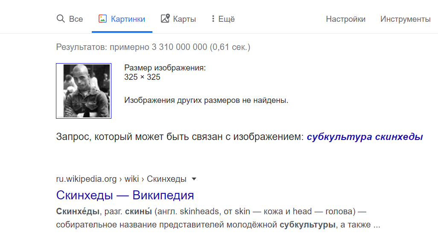438x242 pixels.
Task: Click the ru.wikipedia.org › wiki › Скинхеды breadcrumb
Action: (x=121, y=179)
